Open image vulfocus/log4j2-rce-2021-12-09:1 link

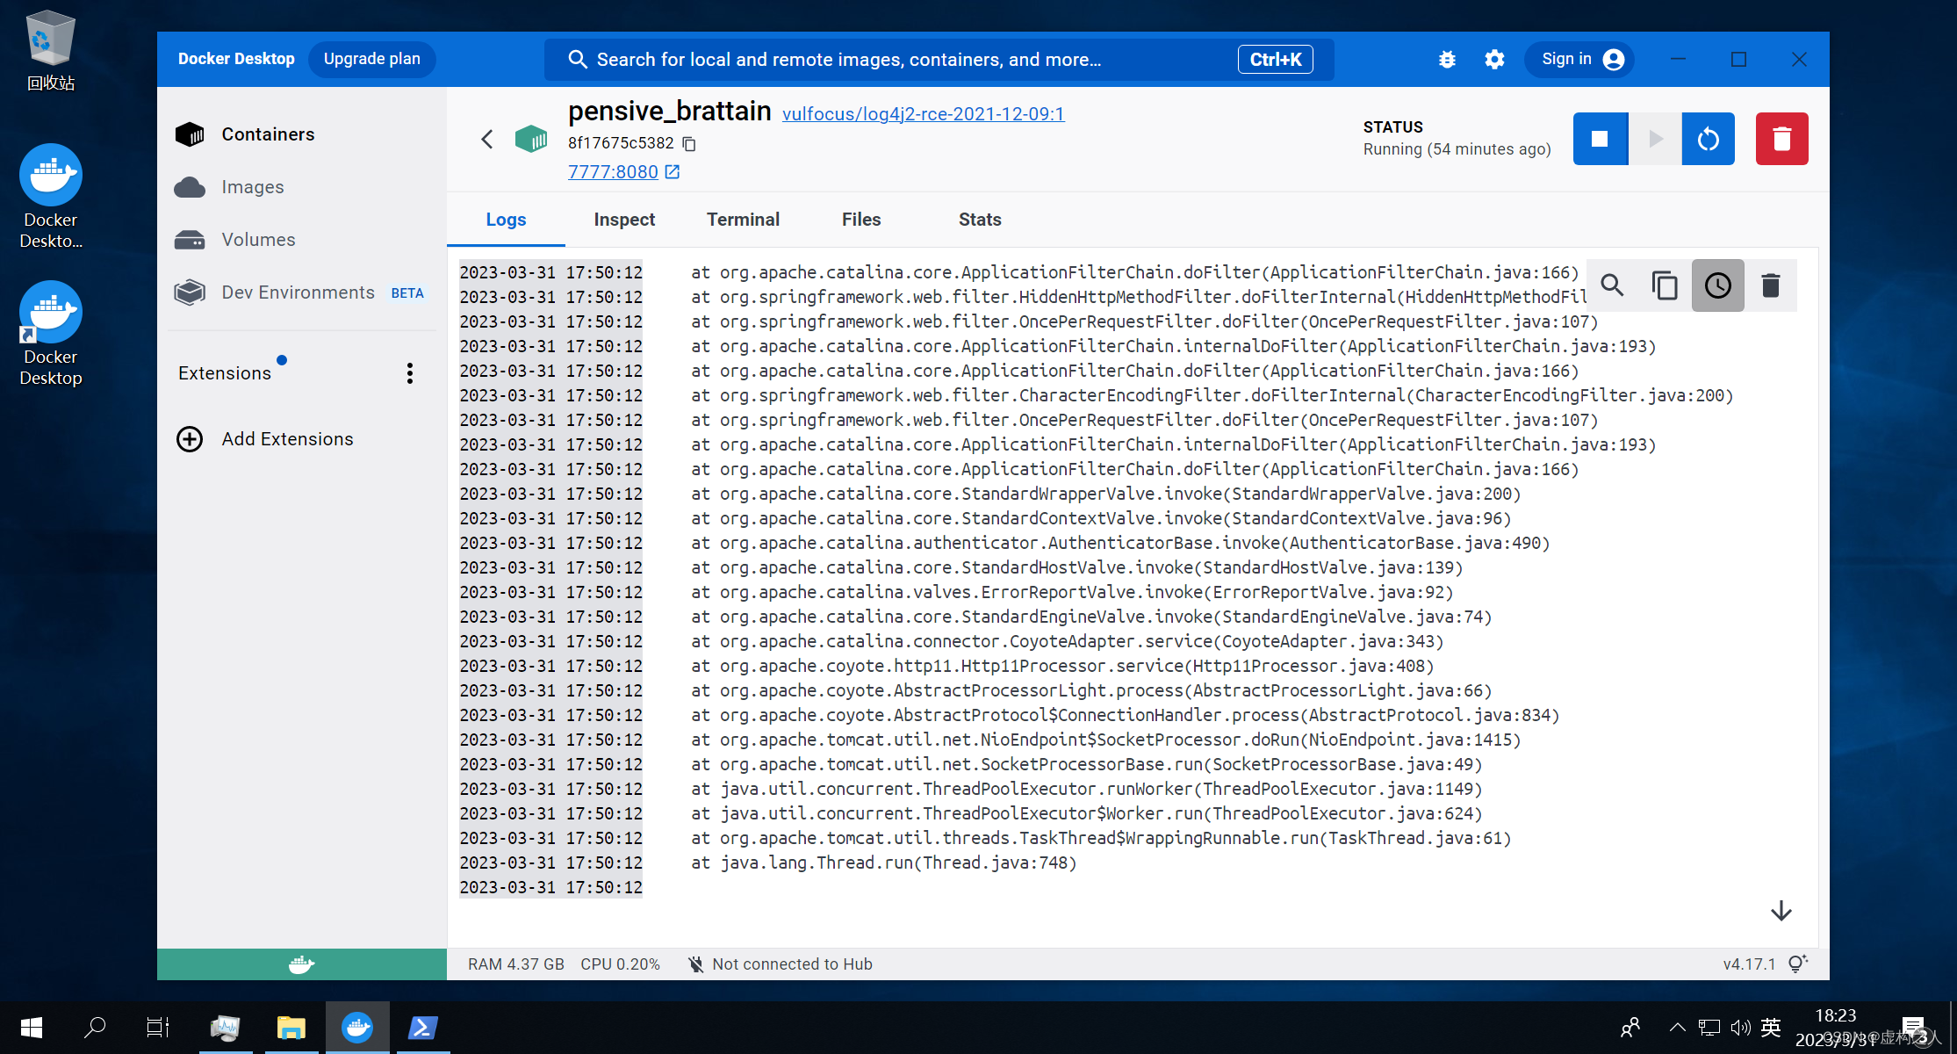coord(923,114)
